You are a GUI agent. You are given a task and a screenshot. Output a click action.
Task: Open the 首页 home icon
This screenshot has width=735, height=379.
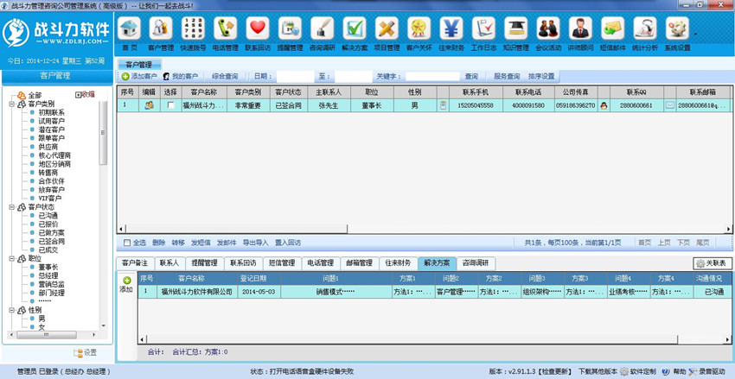tap(129, 28)
